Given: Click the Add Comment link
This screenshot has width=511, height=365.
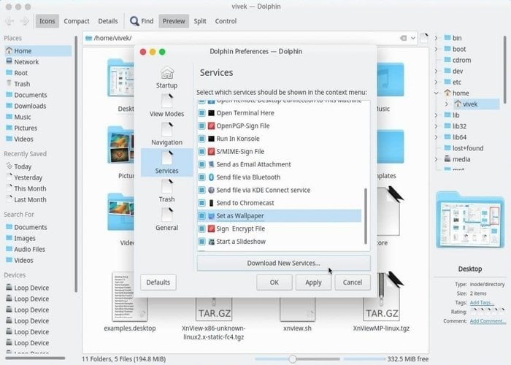Looking at the screenshot, I should click(488, 321).
